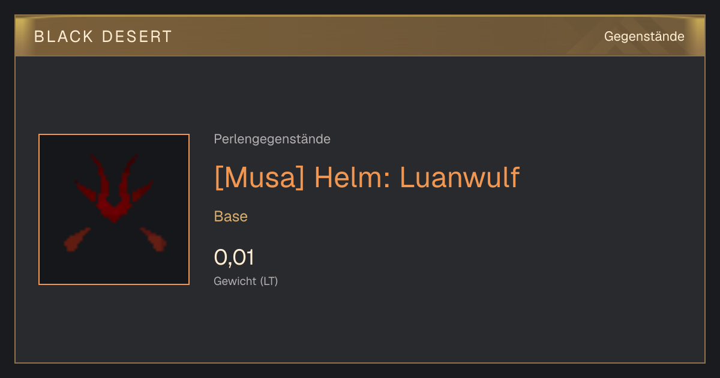Viewport: 720px width, 378px height.
Task: Click the word DESERT in logo
Action: pos(137,37)
